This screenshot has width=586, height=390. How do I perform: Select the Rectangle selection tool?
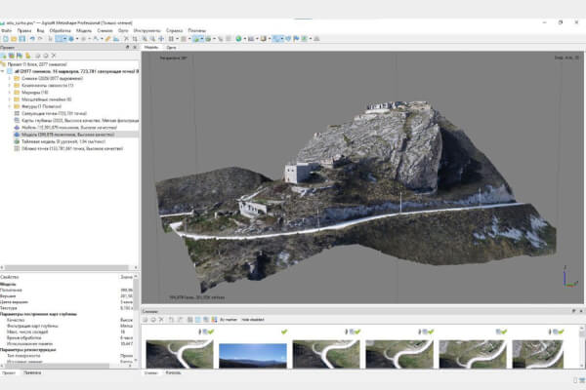[x=59, y=39]
